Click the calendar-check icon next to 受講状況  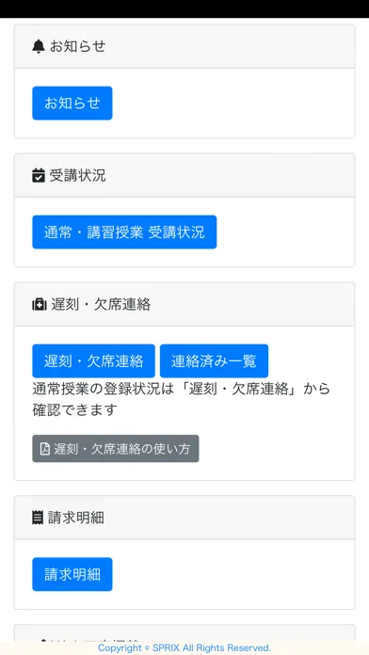pos(39,175)
